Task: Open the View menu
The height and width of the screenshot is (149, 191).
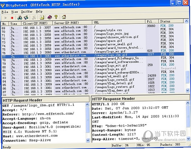Action: click(15, 12)
